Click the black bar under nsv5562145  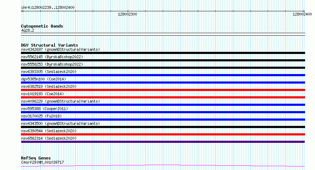[163, 60]
